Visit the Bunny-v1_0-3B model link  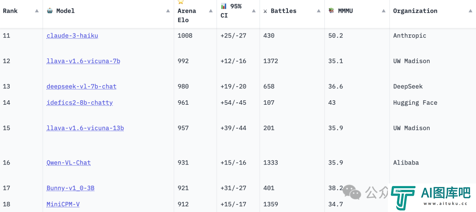pyautogui.click(x=71, y=188)
